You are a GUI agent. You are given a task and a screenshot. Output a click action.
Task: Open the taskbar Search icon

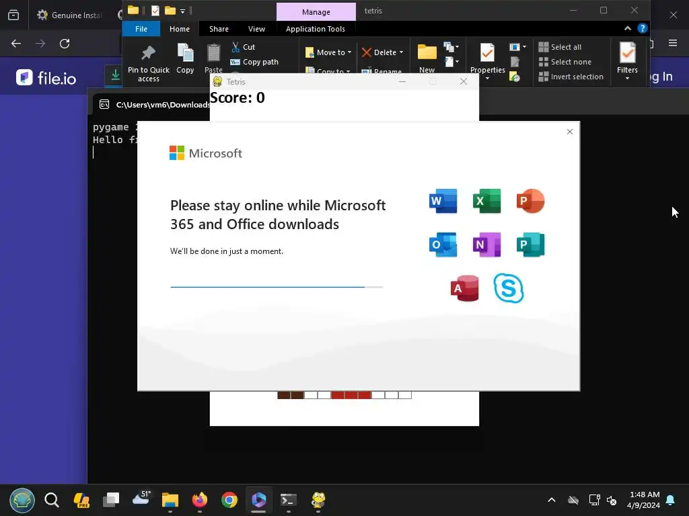pos(52,500)
